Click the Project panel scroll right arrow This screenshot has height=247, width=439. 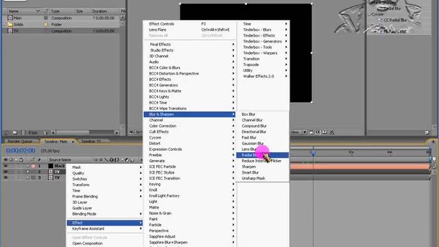pyautogui.click(x=117, y=132)
